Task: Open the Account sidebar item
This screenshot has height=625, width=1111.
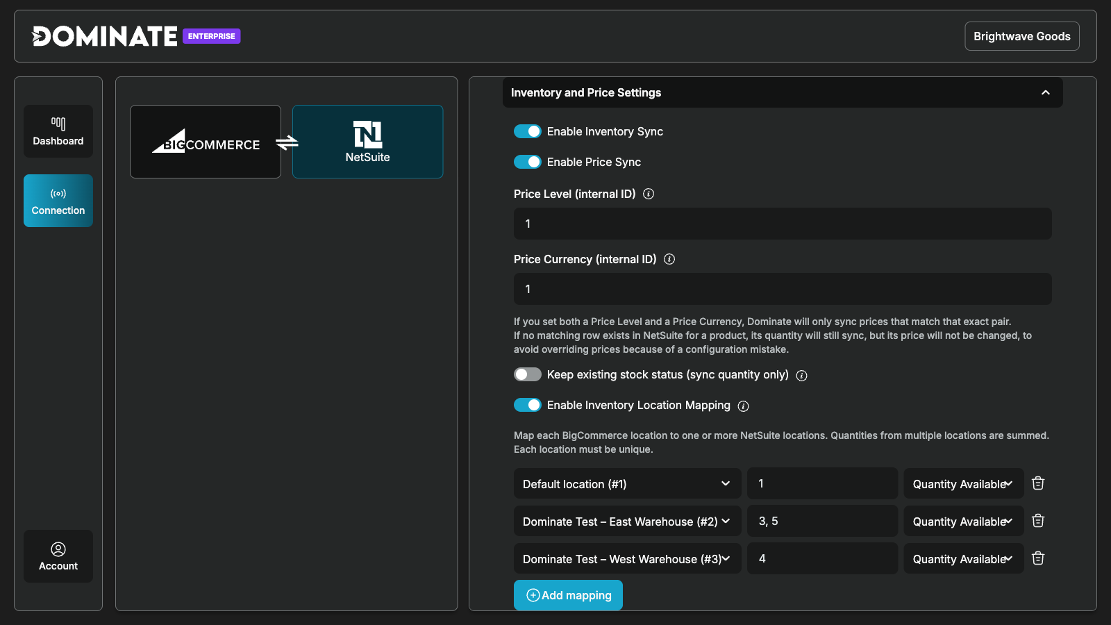Action: (58, 556)
